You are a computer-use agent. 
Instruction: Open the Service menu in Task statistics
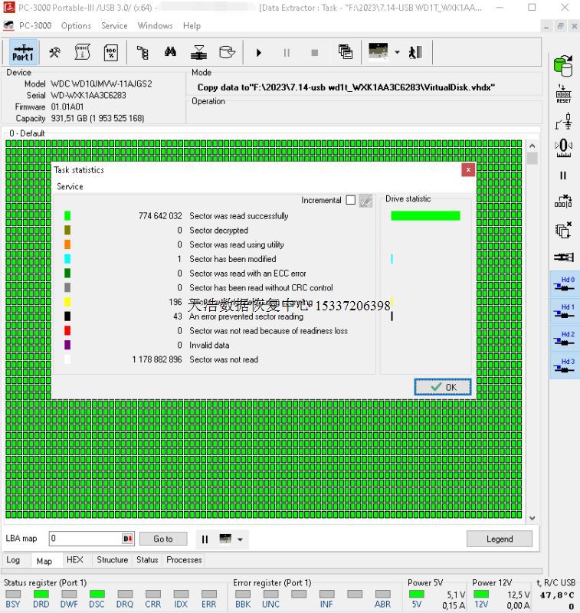70,186
